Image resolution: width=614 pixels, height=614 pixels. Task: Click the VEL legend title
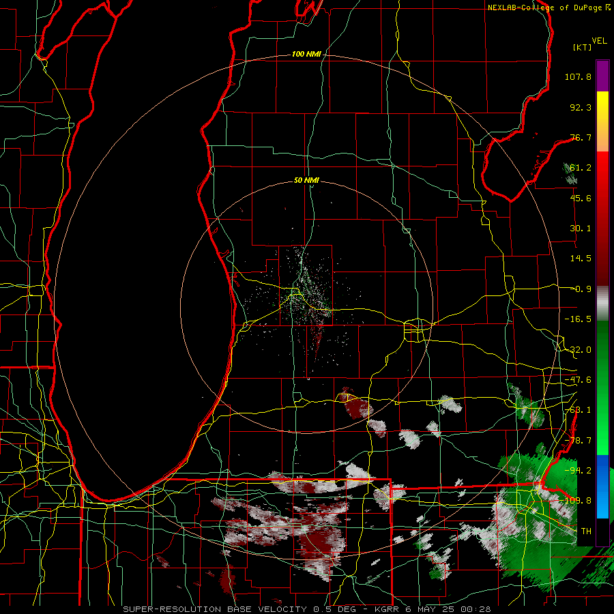(x=599, y=41)
